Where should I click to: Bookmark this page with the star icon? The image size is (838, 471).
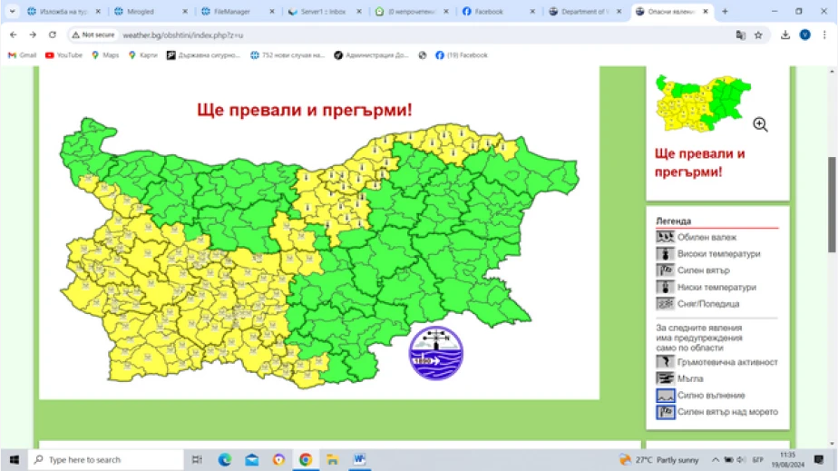(x=758, y=34)
